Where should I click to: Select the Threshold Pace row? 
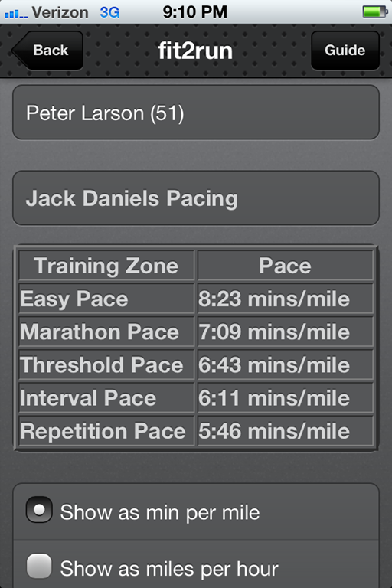pyautogui.click(x=196, y=364)
